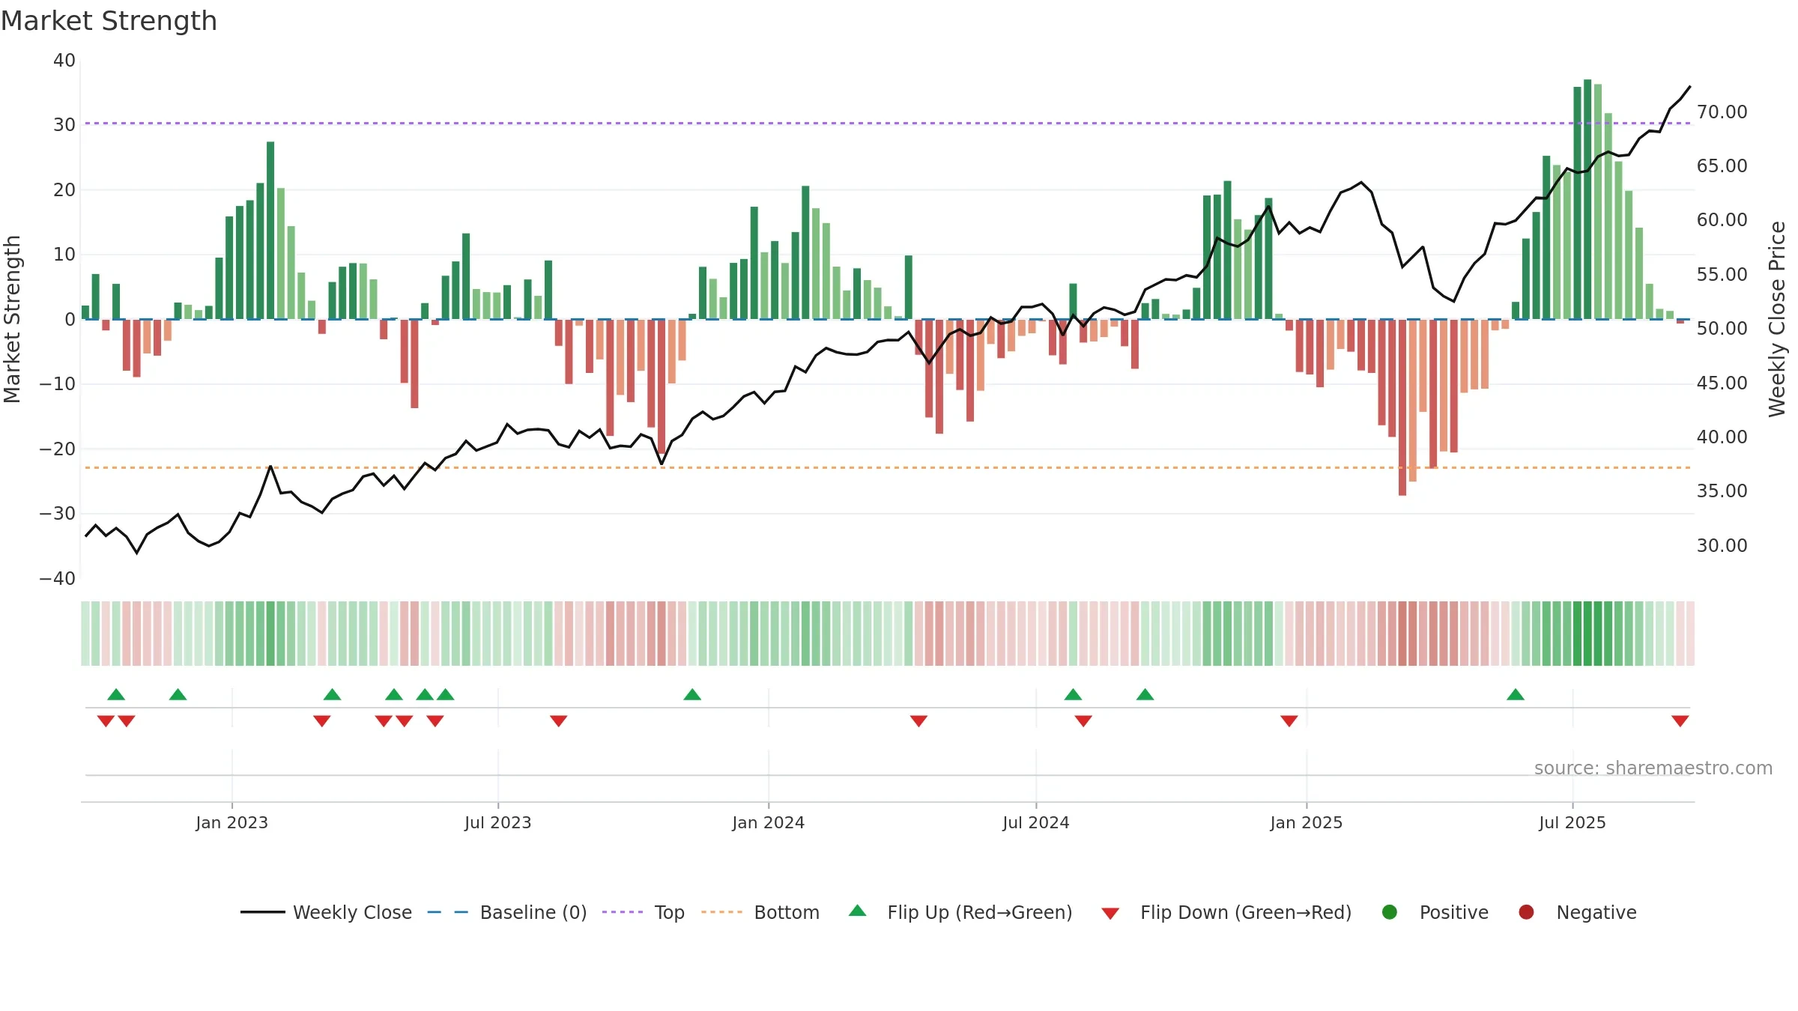
Task: Select the Jul 2024 axis label
Action: point(1036,822)
